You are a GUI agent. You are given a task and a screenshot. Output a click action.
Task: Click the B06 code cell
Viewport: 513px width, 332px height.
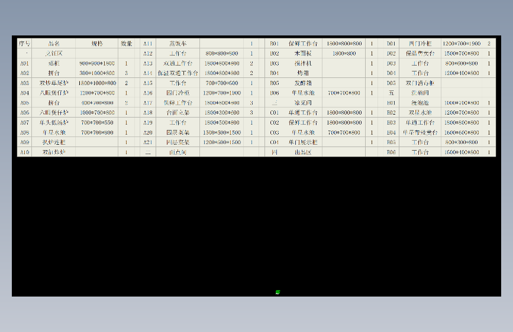[x=274, y=93]
